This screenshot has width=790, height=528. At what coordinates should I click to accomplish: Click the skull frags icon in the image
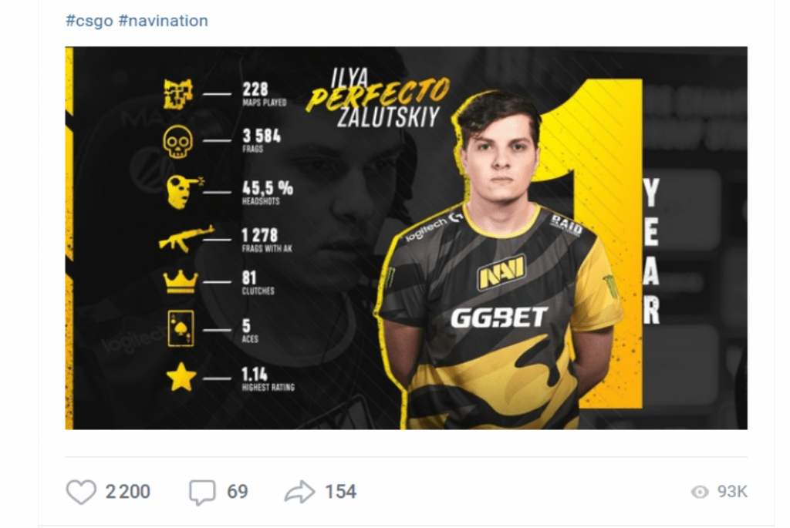(178, 142)
